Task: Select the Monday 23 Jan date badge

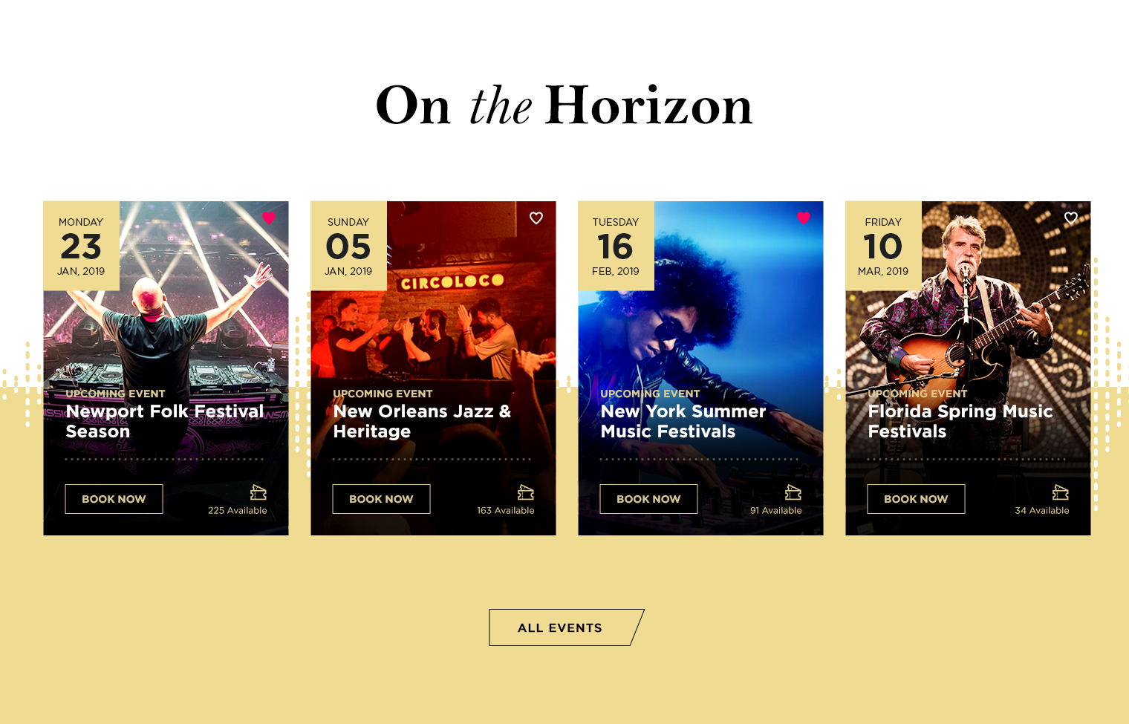Action: [81, 246]
